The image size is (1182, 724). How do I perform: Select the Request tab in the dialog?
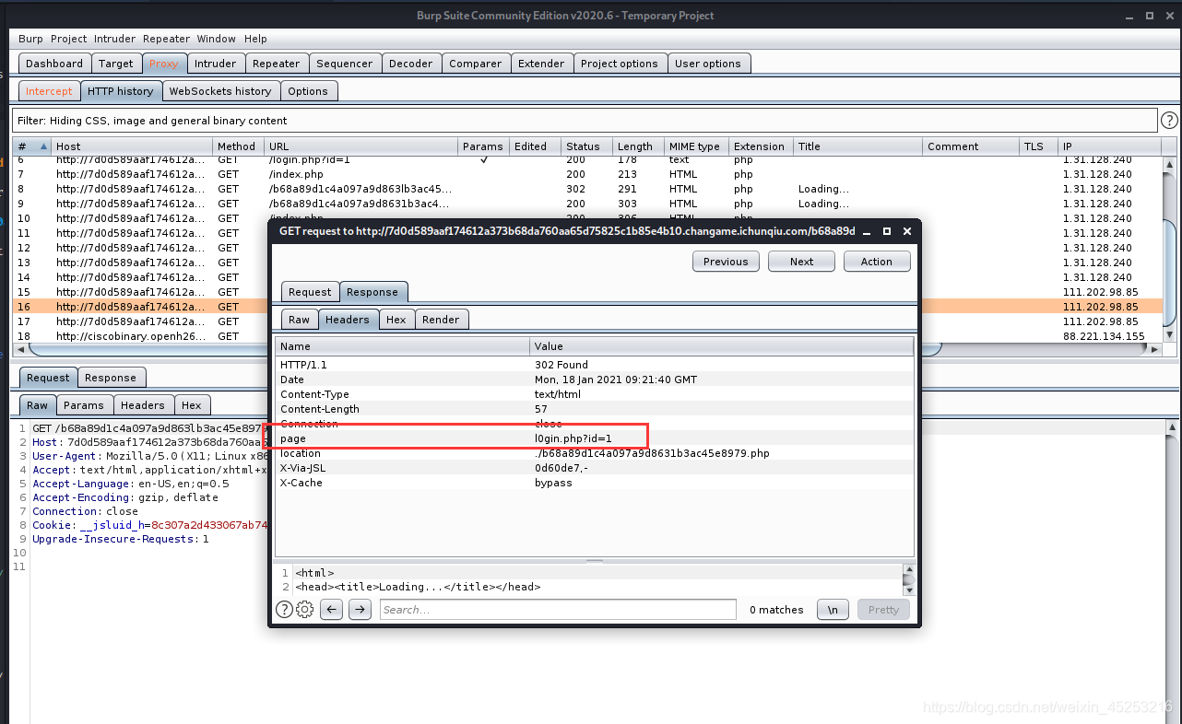coord(310,292)
